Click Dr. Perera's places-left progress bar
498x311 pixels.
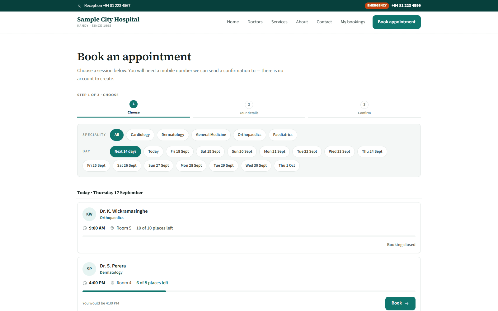[x=249, y=291]
